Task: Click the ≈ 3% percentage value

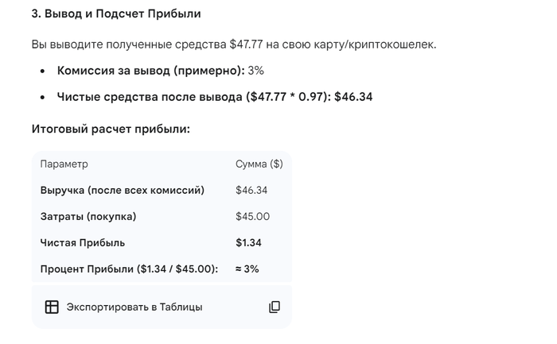Action: click(x=247, y=269)
